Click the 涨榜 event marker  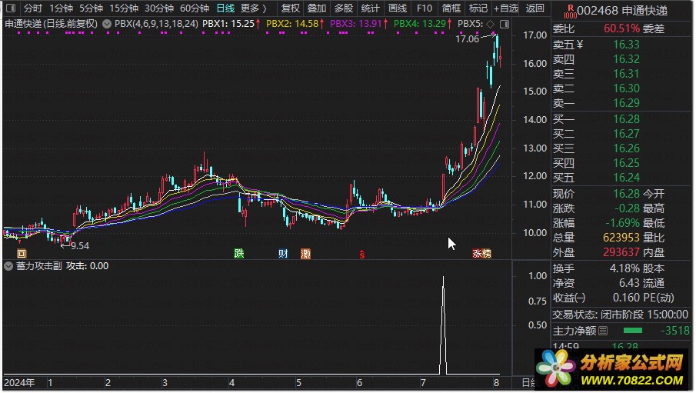coord(481,254)
